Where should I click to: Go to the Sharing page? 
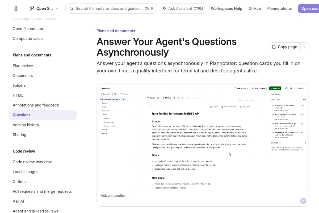(19, 135)
